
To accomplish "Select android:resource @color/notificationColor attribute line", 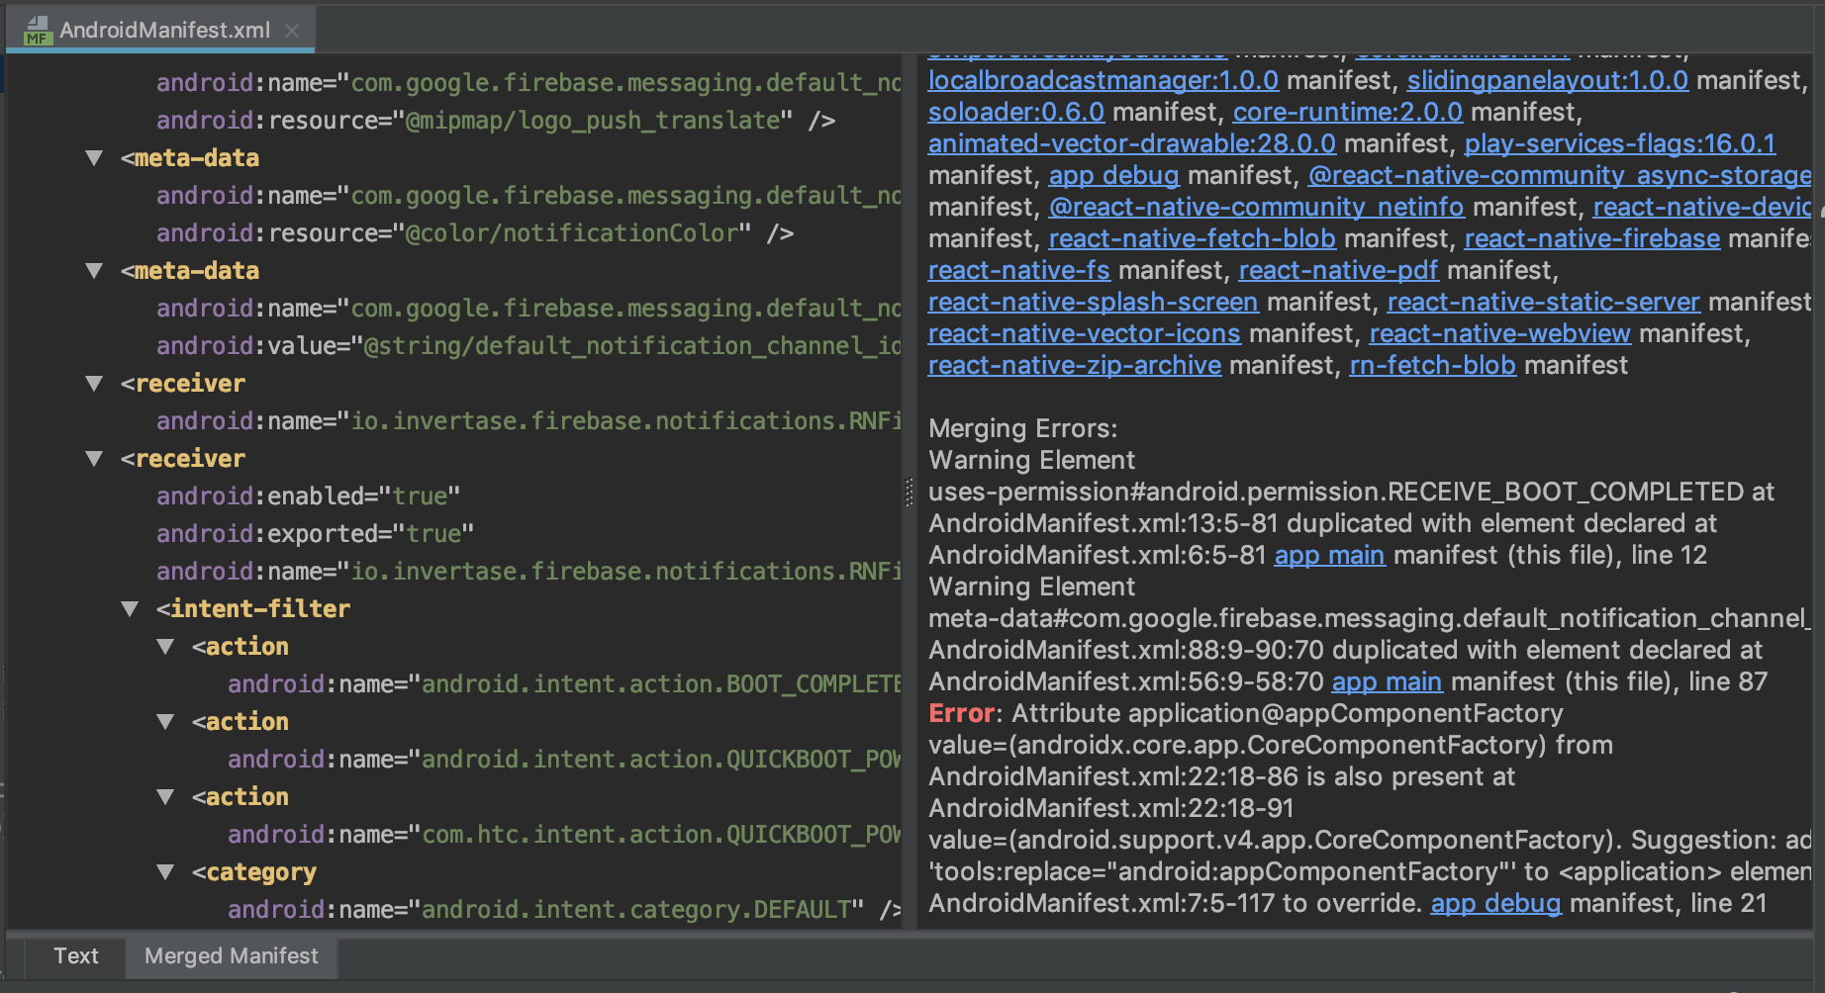I will point(475,232).
